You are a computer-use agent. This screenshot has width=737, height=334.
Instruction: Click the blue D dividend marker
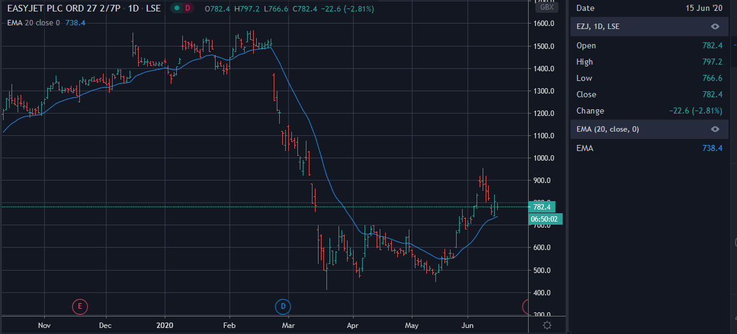pos(283,306)
